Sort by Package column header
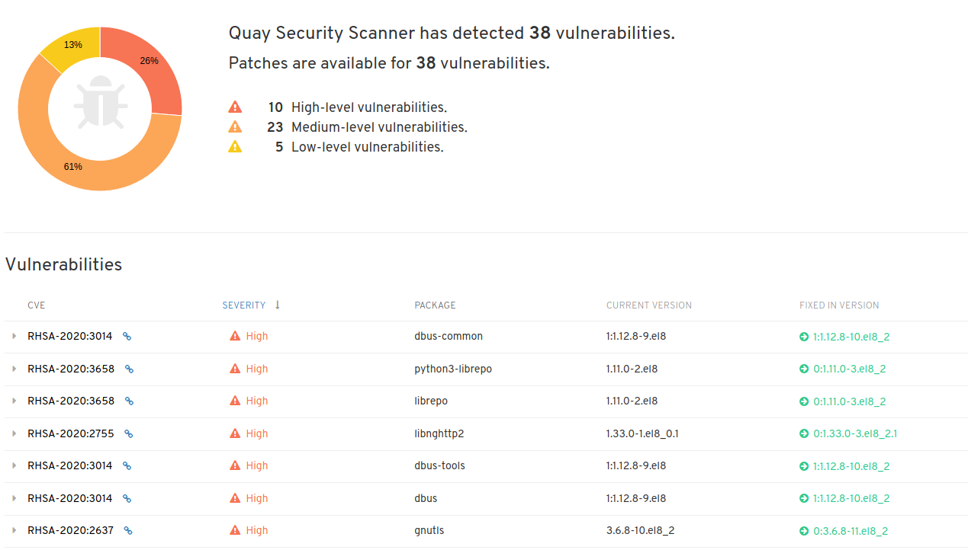Image resolution: width=968 pixels, height=550 pixels. (435, 305)
